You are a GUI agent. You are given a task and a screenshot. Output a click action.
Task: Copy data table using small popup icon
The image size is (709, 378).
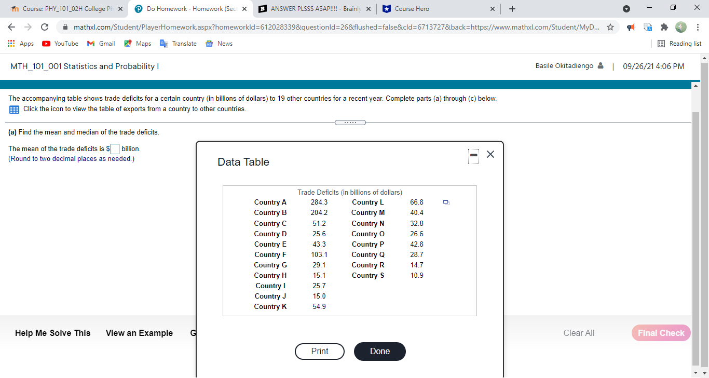click(x=446, y=202)
